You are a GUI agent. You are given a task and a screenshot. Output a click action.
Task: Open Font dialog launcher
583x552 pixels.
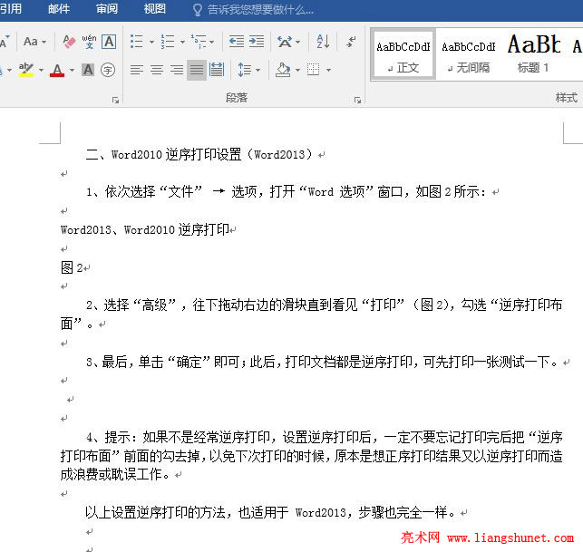tap(116, 100)
